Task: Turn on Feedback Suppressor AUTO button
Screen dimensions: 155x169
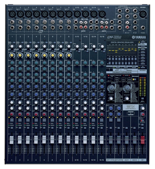Action: [118, 68]
